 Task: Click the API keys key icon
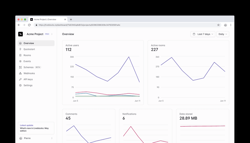pyautogui.click(x=20, y=79)
